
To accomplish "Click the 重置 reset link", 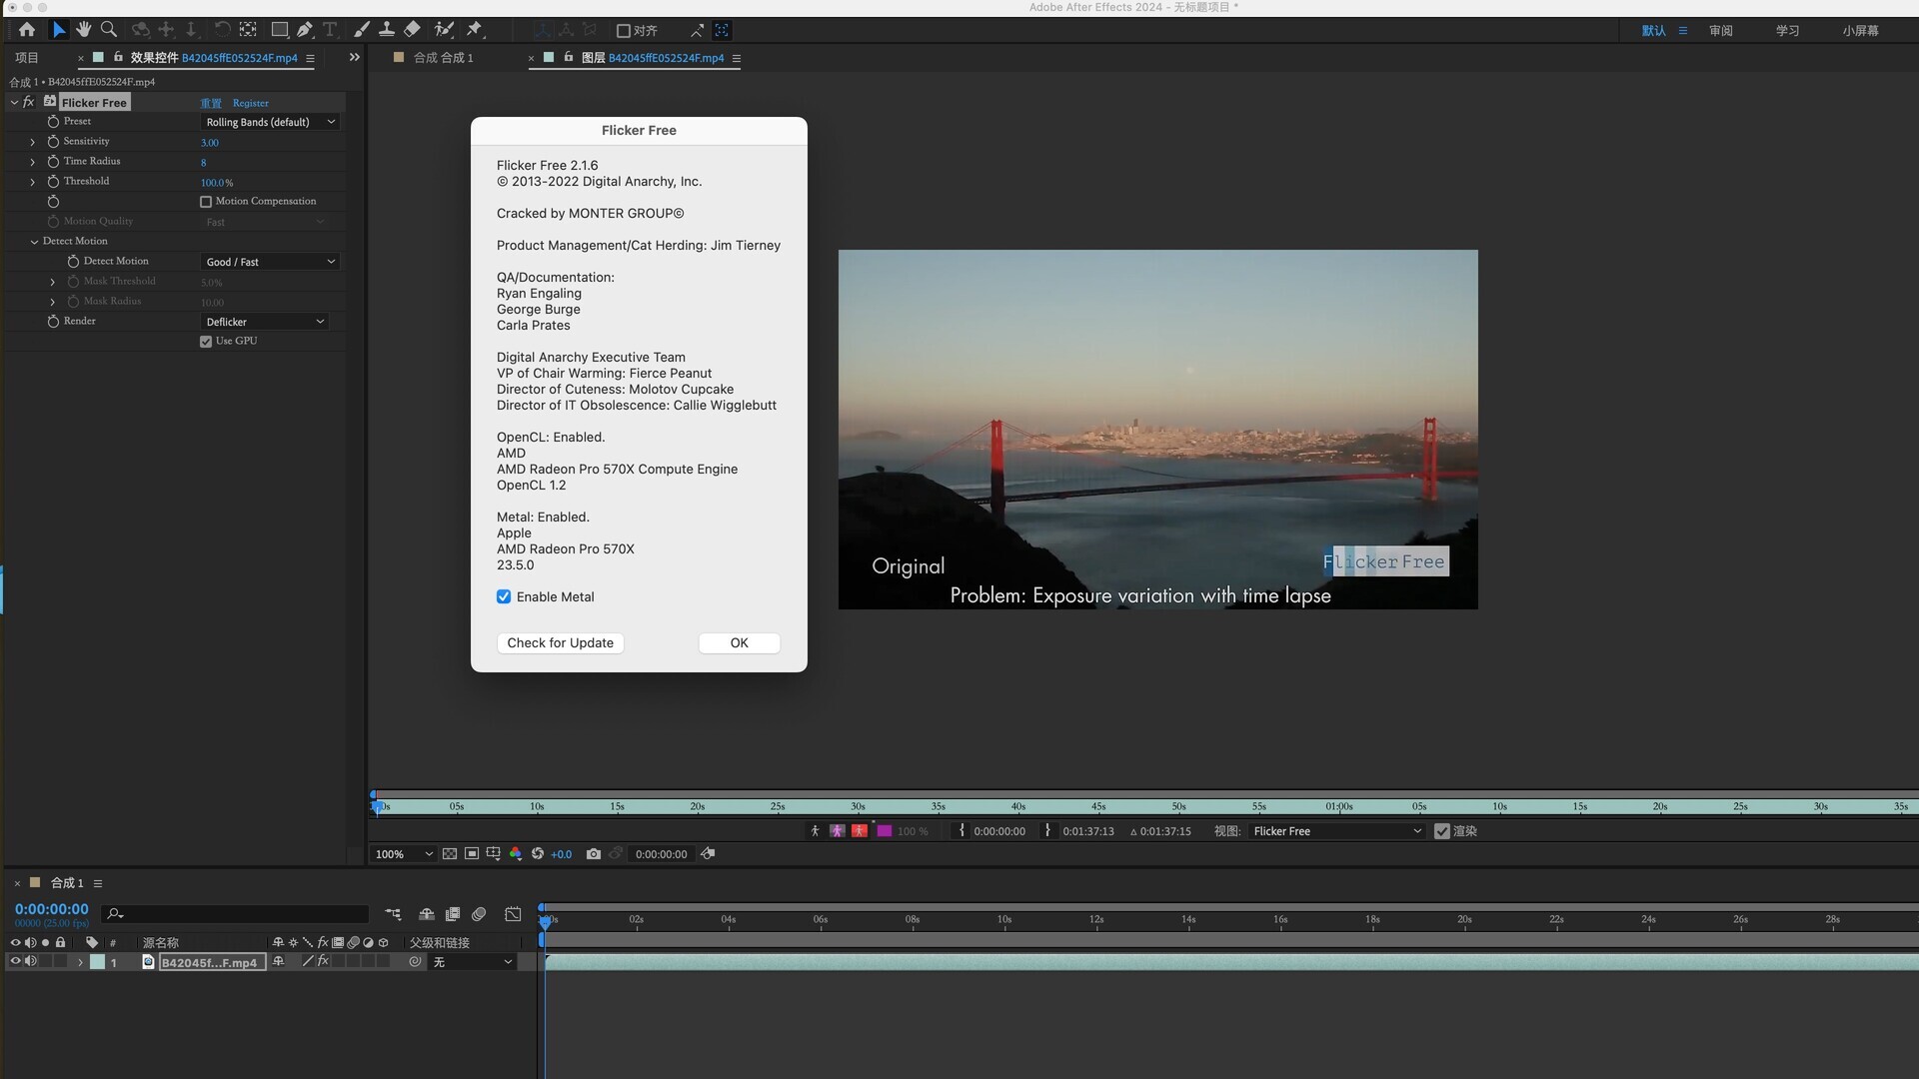I will pyautogui.click(x=211, y=103).
